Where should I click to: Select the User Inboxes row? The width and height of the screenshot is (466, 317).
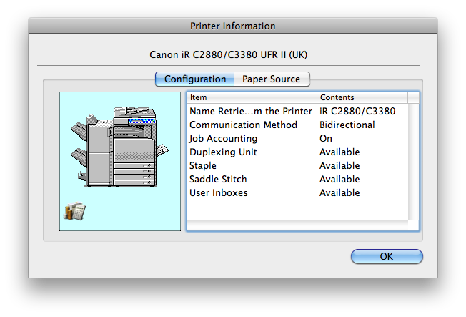(x=298, y=193)
